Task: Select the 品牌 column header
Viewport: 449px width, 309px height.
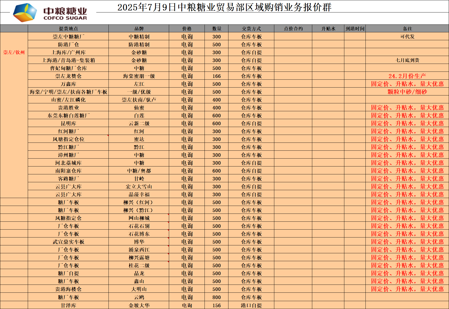Action: point(139,29)
